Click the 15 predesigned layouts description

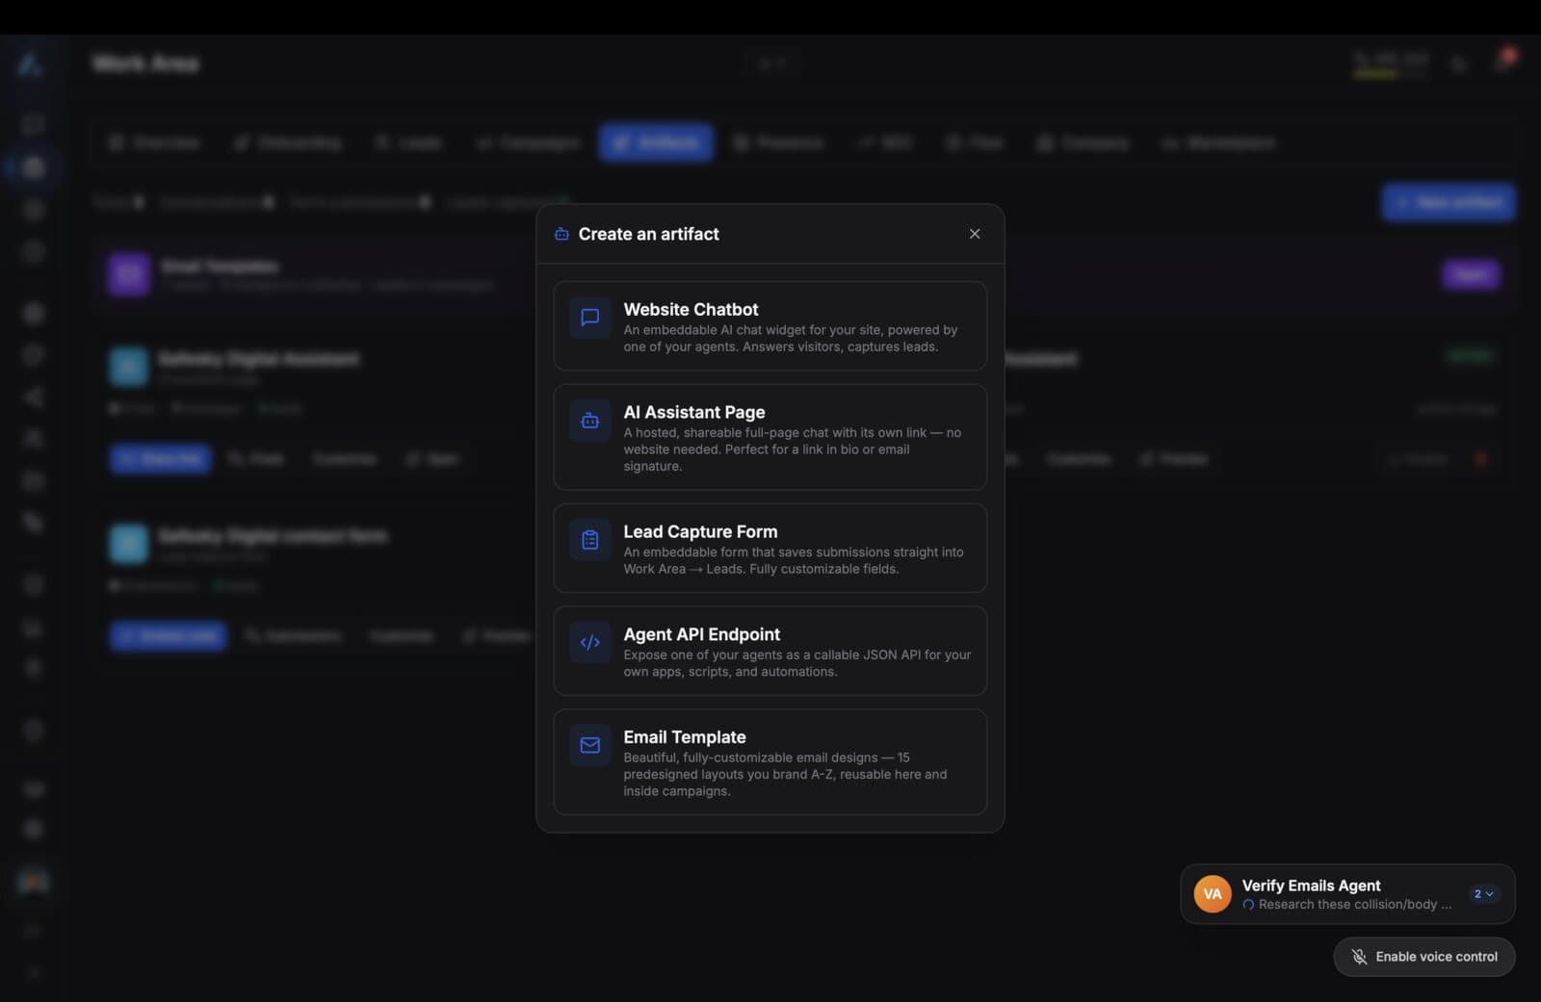[x=785, y=775]
